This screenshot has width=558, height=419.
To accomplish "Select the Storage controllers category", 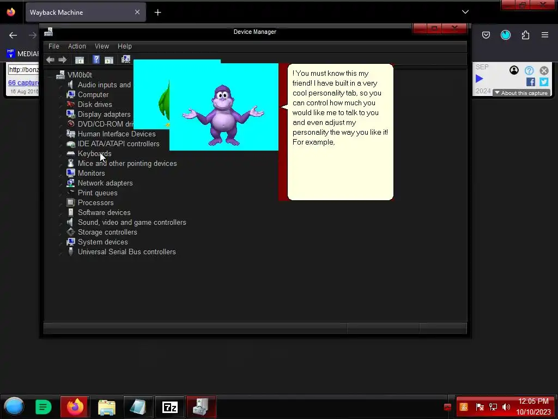I will tap(107, 232).
